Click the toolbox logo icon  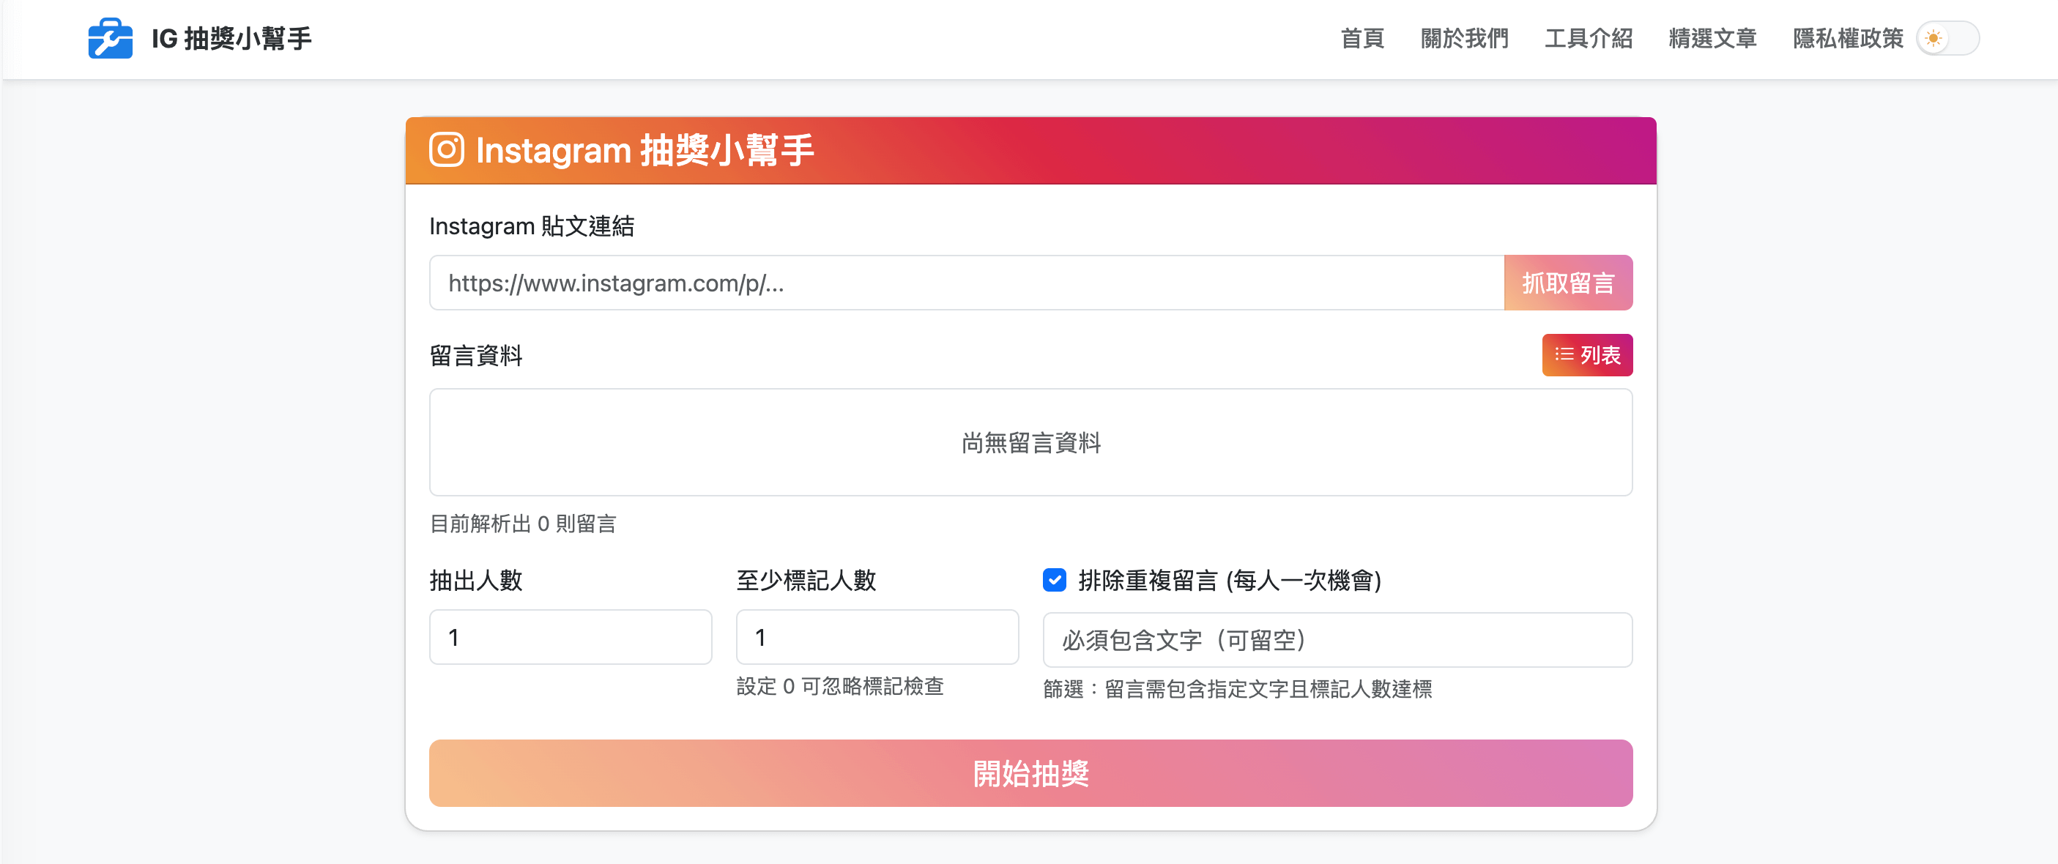click(x=111, y=38)
